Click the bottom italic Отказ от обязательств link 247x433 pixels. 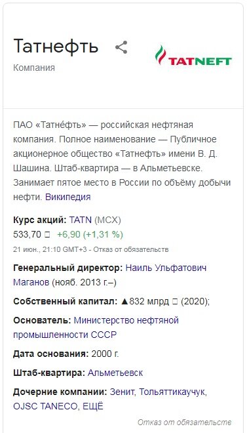[x=184, y=423]
